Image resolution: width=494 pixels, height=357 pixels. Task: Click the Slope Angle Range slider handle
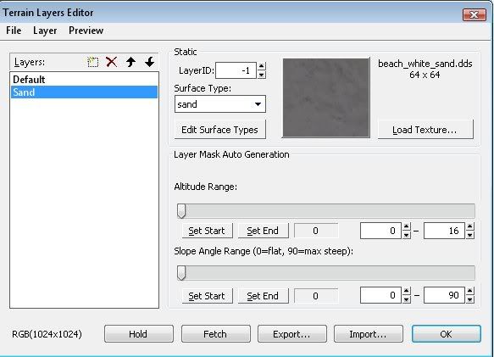[x=181, y=272]
